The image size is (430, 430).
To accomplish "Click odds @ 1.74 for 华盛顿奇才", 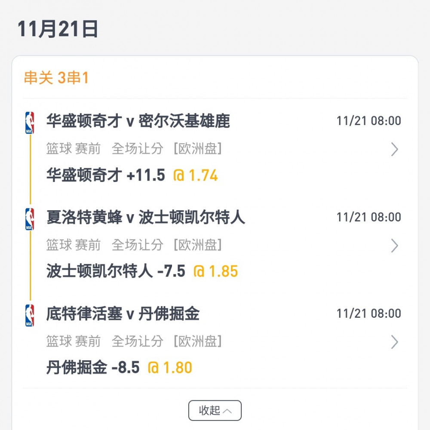I will coord(195,175).
